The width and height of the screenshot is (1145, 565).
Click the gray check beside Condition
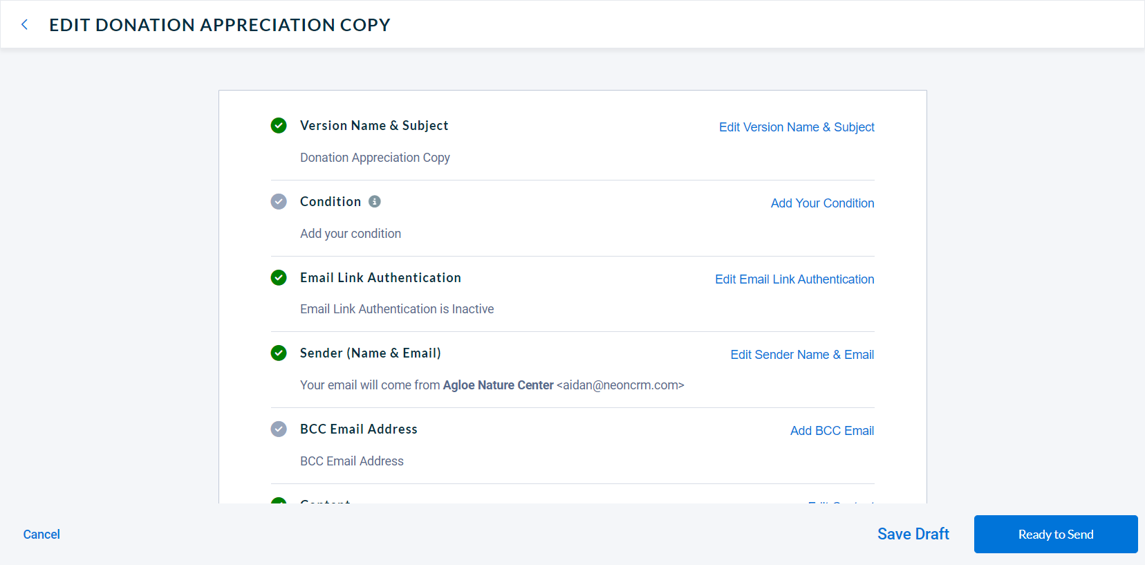(x=279, y=201)
